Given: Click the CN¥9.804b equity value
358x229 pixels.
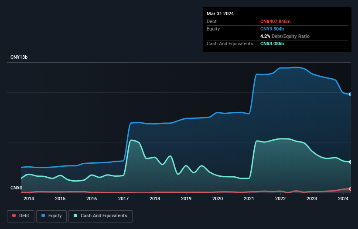Looking at the screenshot, I should click(272, 29).
